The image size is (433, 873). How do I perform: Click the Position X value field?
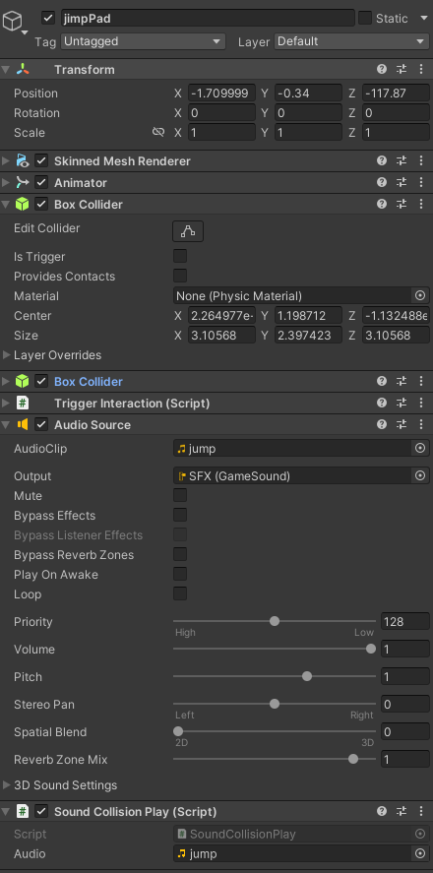coord(222,93)
